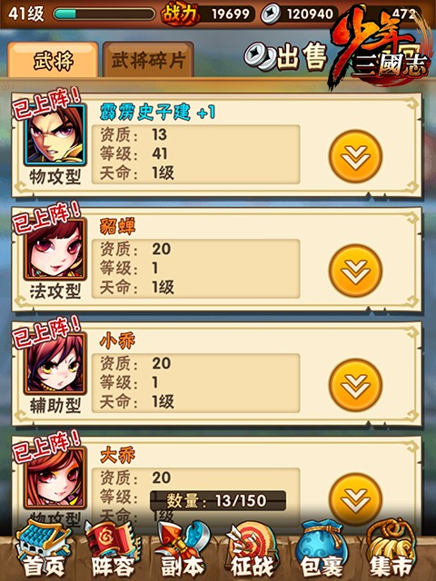Expand details for 大乔

click(x=355, y=499)
